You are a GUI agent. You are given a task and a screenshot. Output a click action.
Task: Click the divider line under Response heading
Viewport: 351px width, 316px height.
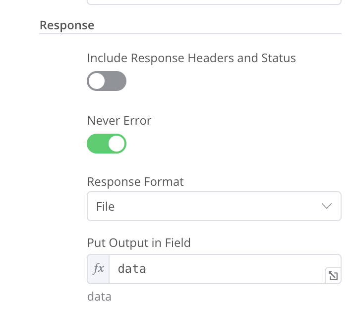190,34
